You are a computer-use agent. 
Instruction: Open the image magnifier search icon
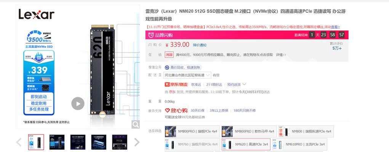click(x=136, y=124)
